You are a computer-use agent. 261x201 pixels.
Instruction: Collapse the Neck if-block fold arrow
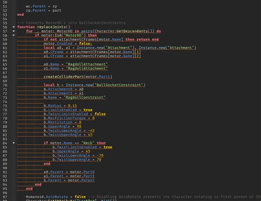[14, 143]
